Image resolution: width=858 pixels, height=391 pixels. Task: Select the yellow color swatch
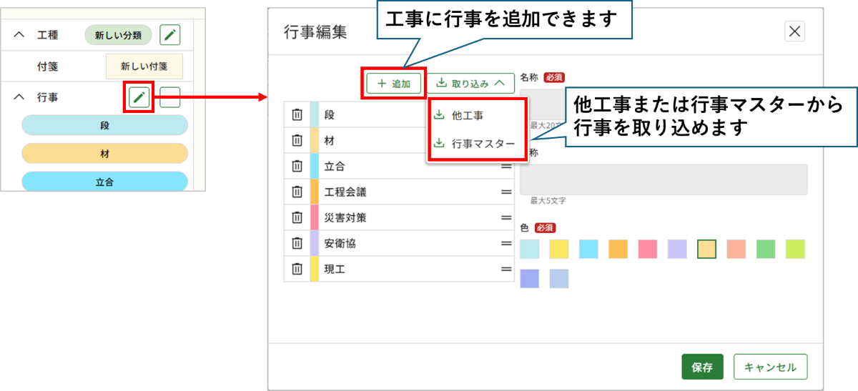tap(559, 249)
